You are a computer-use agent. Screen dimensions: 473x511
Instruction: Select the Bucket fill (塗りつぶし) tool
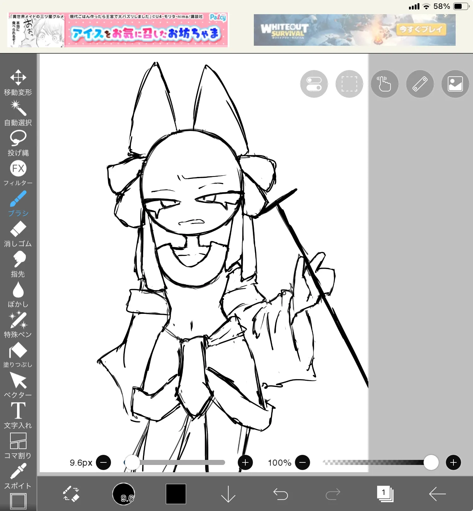click(18, 355)
